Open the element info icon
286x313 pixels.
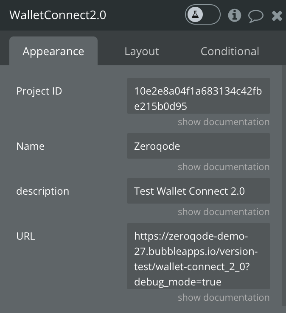235,15
